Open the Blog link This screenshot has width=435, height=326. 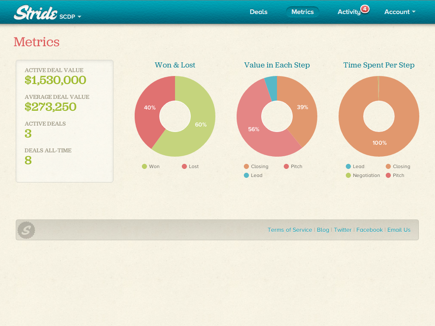(x=323, y=230)
